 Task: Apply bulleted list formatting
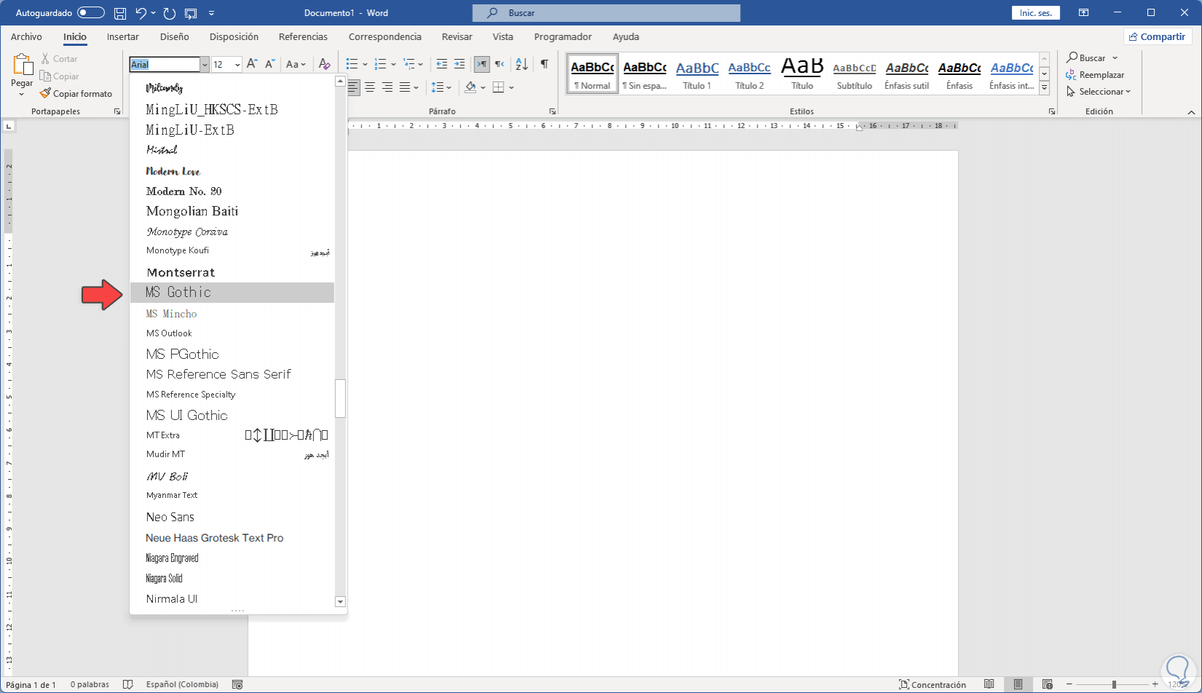(352, 64)
